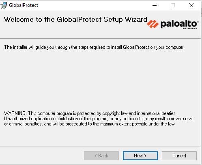Image resolution: width=202 pixels, height=165 pixels.
Task: Close the GlobalProtect installer window
Action: click(191, 5)
